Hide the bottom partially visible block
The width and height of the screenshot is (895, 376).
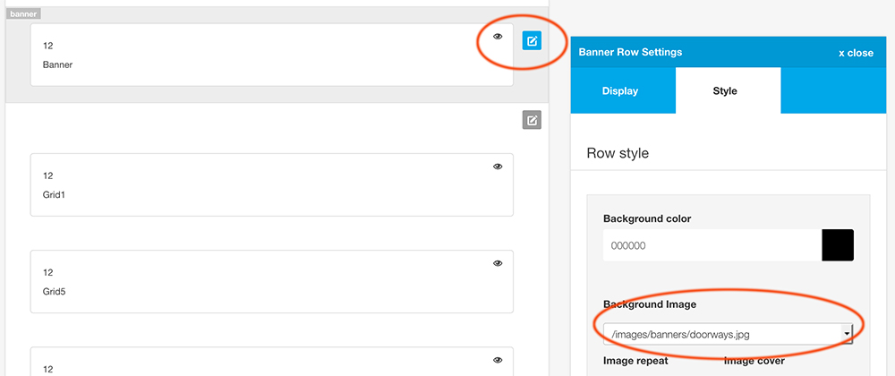tap(498, 360)
